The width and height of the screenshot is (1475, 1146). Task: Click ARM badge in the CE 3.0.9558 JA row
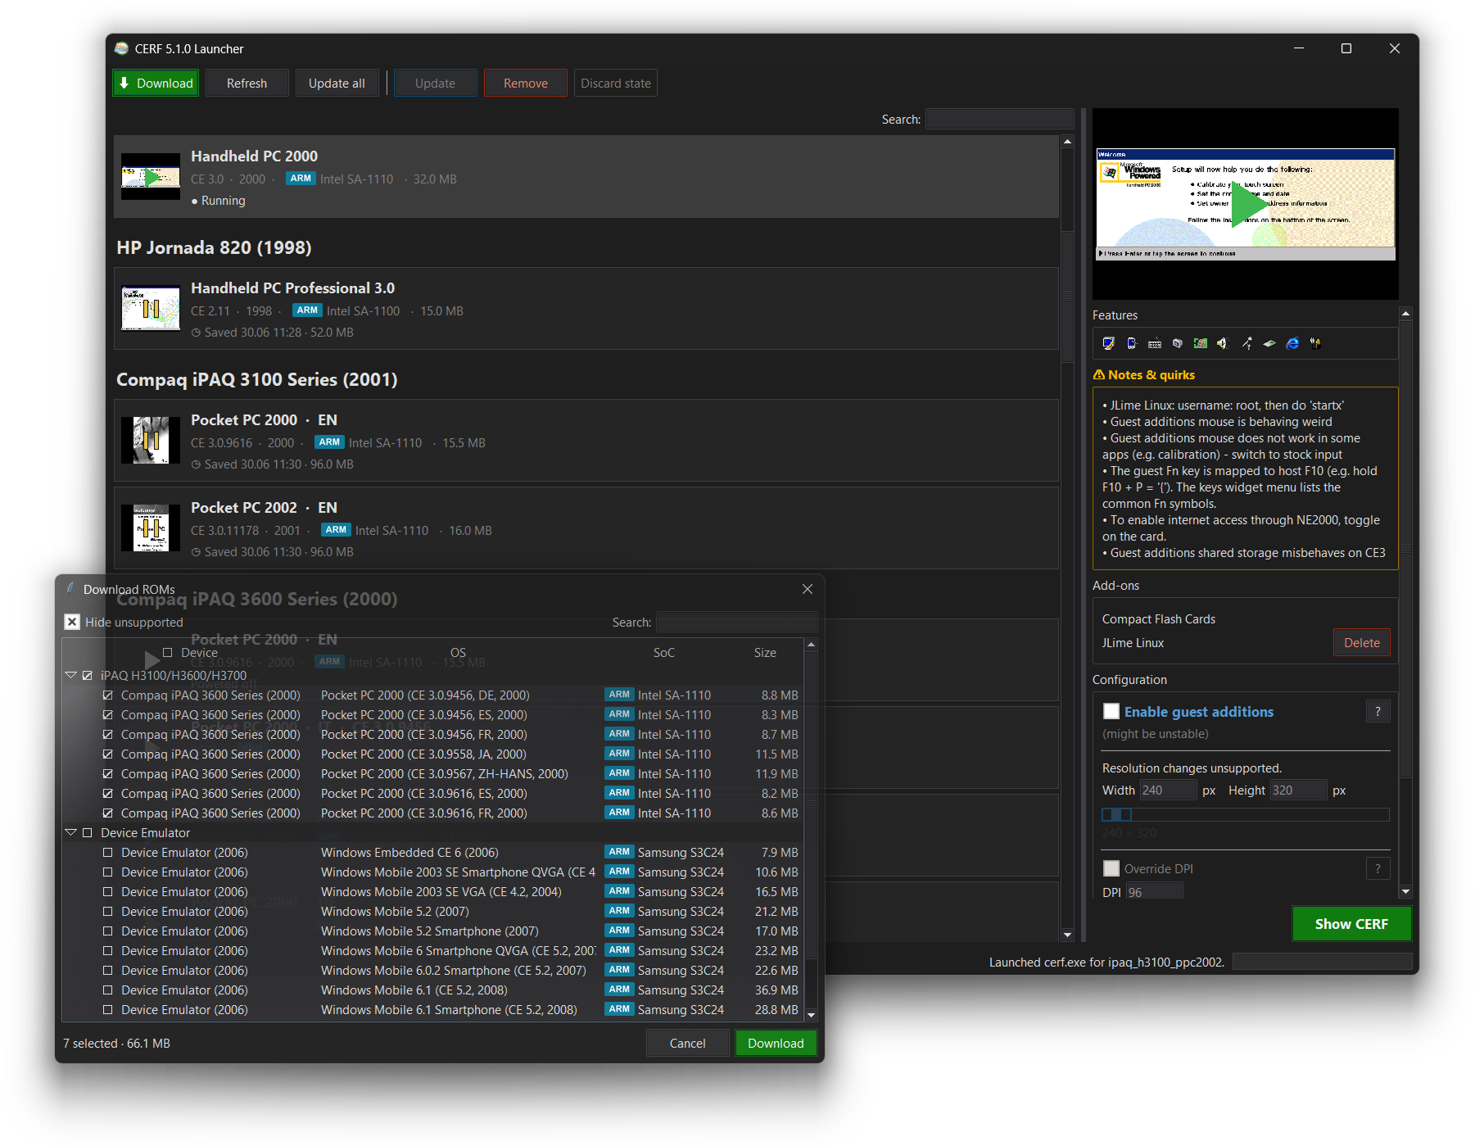619,754
